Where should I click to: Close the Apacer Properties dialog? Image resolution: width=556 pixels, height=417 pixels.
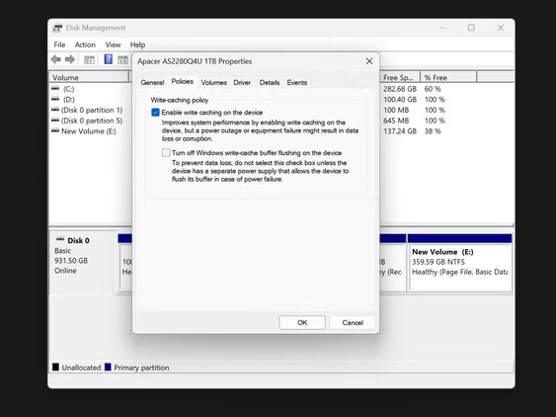tap(369, 61)
